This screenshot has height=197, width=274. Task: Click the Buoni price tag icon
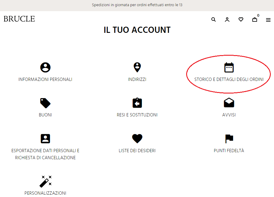click(x=45, y=103)
